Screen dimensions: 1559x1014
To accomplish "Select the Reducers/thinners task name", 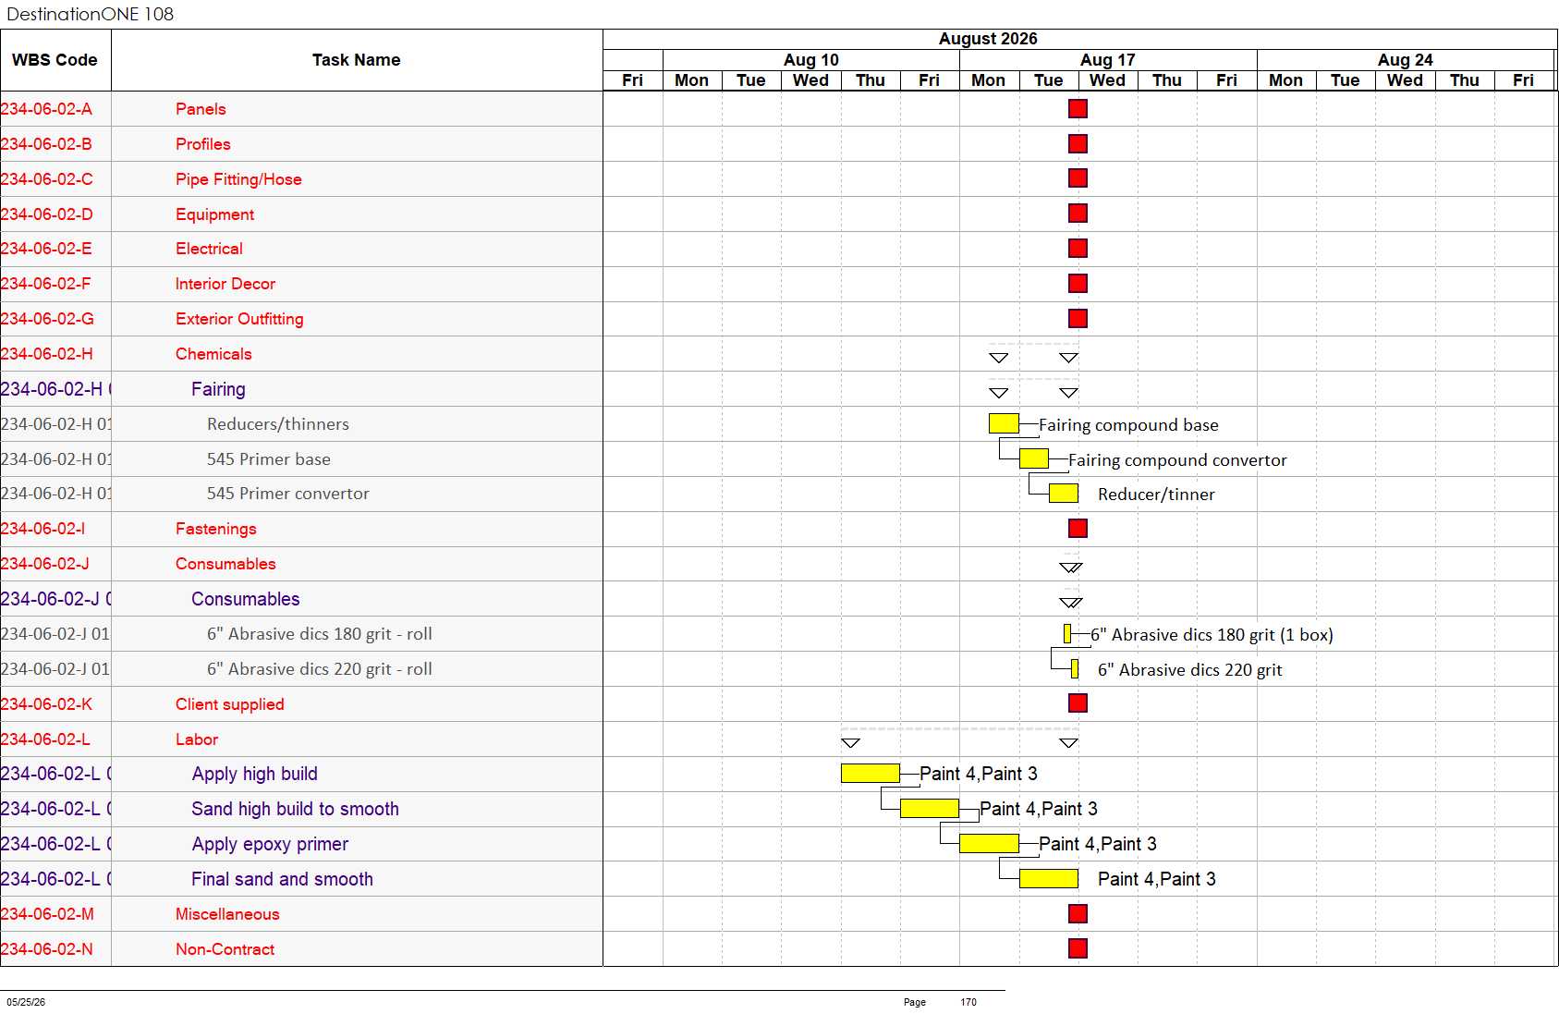I will [x=278, y=424].
